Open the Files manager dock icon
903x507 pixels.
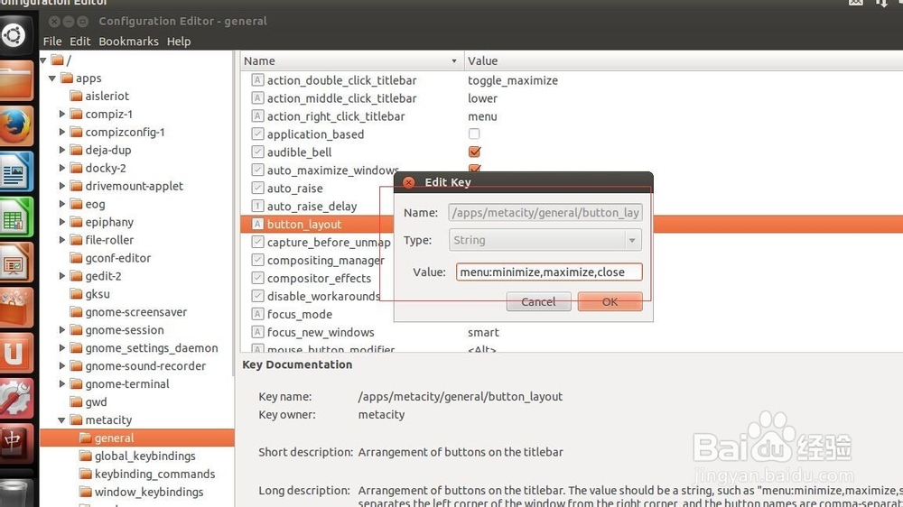(15, 80)
